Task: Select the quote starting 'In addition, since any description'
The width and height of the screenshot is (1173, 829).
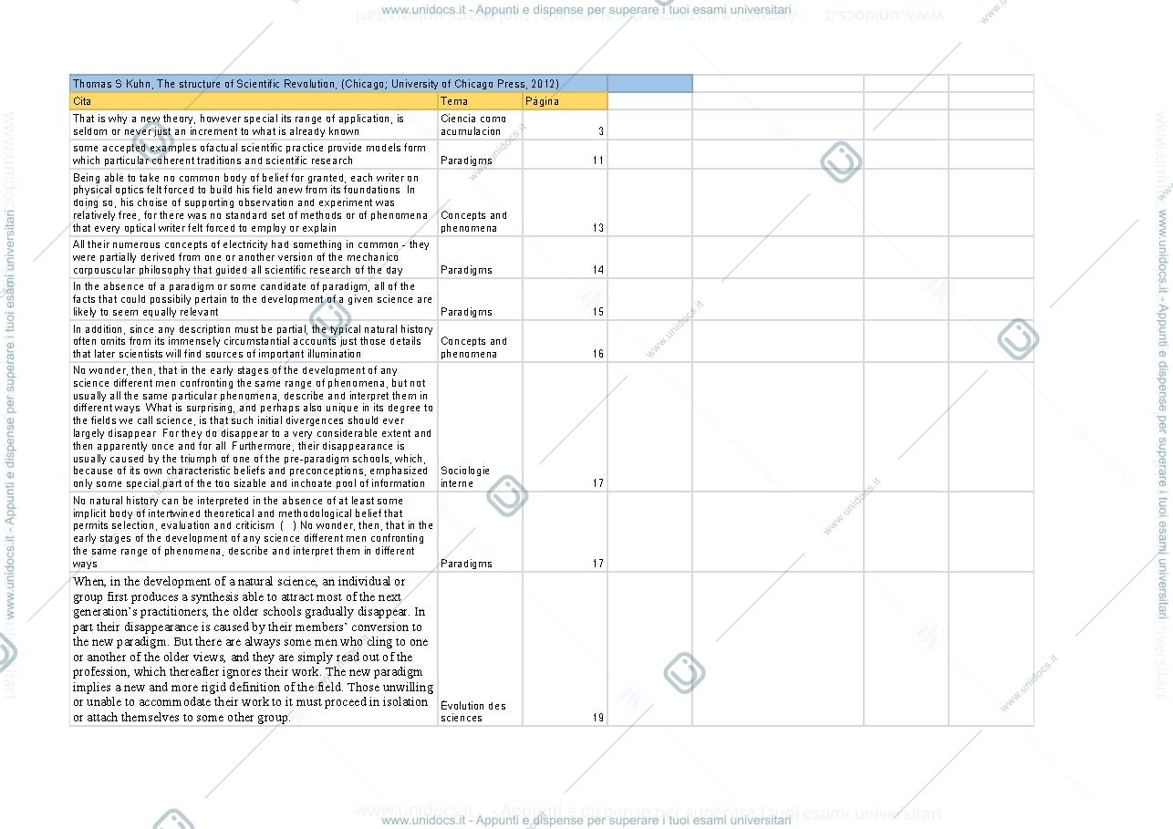Action: 254,341
